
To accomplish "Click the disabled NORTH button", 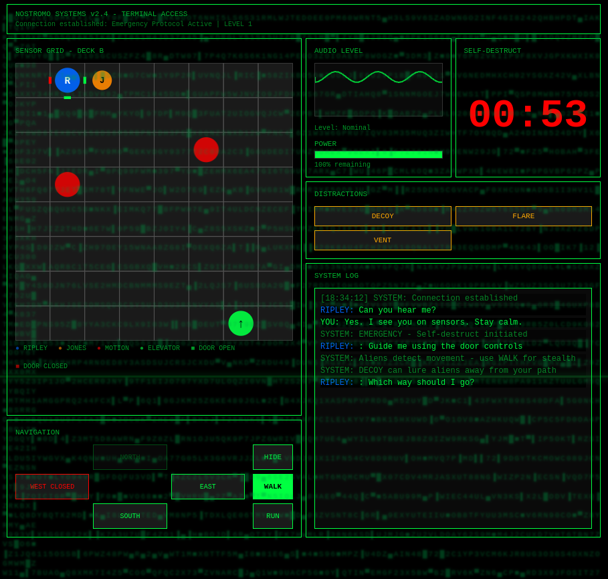I will click(130, 457).
